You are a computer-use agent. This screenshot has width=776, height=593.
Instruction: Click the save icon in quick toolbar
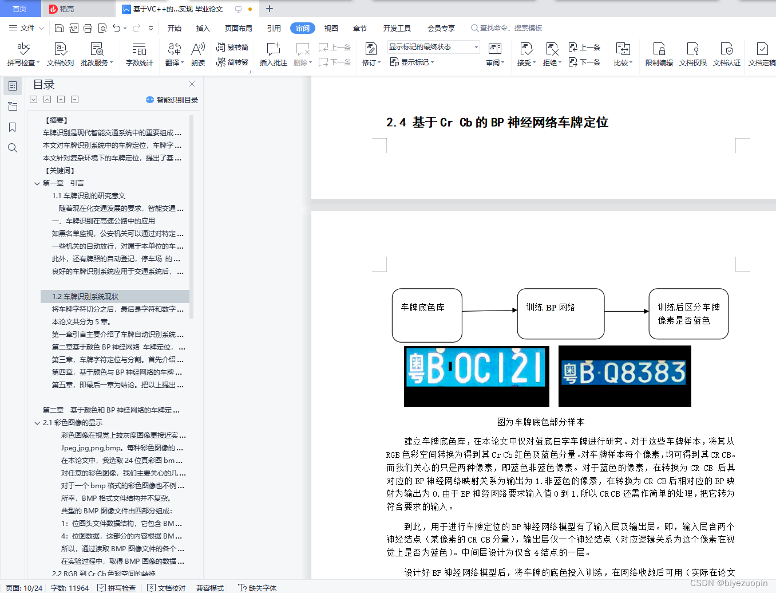click(x=59, y=28)
